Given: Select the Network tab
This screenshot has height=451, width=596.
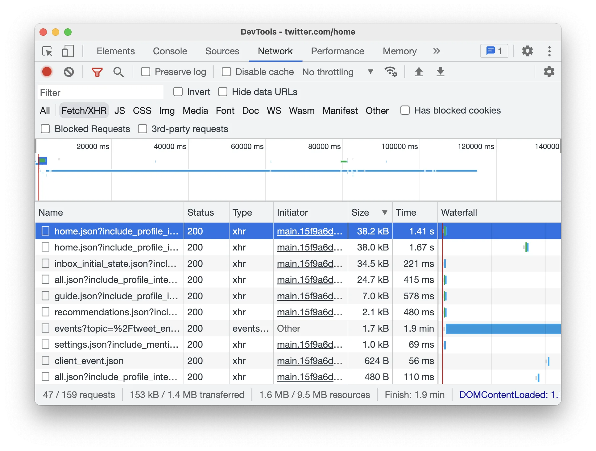Looking at the screenshot, I should 275,51.
